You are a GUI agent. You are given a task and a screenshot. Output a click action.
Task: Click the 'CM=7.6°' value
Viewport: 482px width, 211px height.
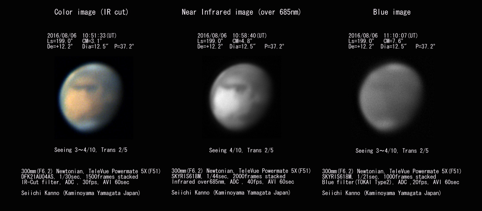393,41
